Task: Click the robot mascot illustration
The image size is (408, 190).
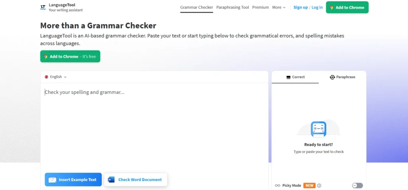Action: pyautogui.click(x=318, y=129)
